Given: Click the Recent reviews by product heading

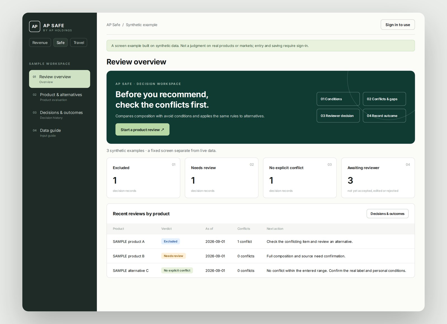Looking at the screenshot, I should click(141, 214).
